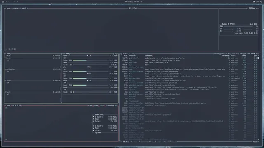Increase update interval with plus after 2000ms

257,8
